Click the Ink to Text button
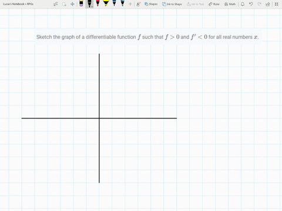Image resolution: width=282 pixels, height=211 pixels. pos(195,4)
